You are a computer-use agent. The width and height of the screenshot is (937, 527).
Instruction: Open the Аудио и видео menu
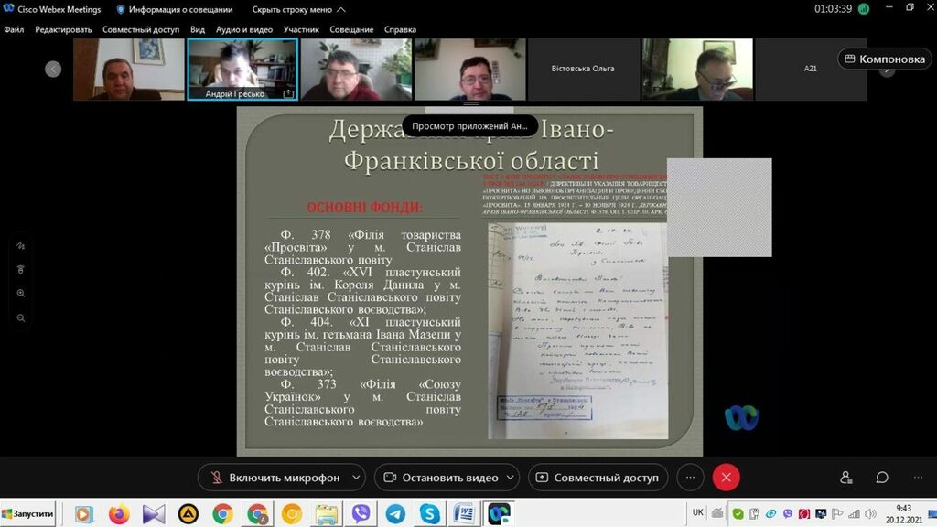(x=243, y=29)
